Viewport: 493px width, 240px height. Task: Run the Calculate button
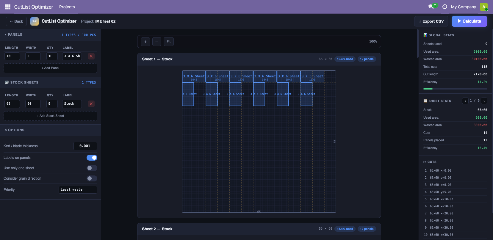pos(469,21)
